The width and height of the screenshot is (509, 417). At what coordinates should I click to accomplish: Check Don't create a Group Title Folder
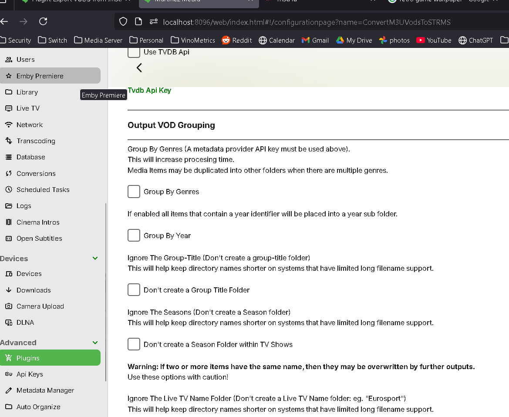(x=134, y=290)
